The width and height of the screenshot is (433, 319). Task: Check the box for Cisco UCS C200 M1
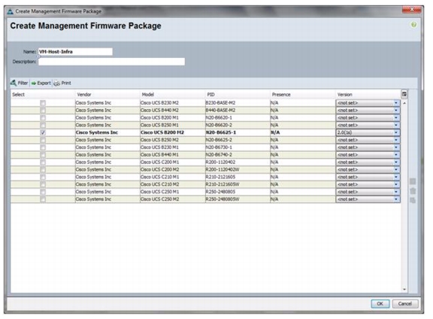pyautogui.click(x=43, y=163)
